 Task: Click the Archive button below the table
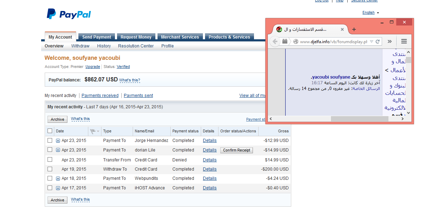pyautogui.click(x=57, y=200)
